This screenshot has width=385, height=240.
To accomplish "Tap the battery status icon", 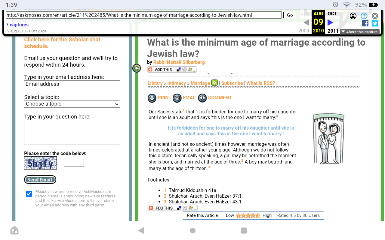I will (373, 5).
